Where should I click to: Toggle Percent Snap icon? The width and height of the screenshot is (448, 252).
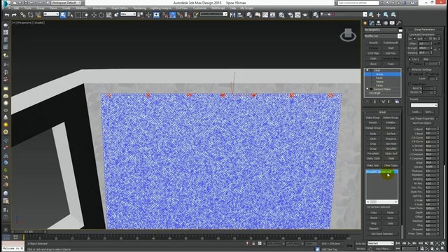(x=180, y=15)
